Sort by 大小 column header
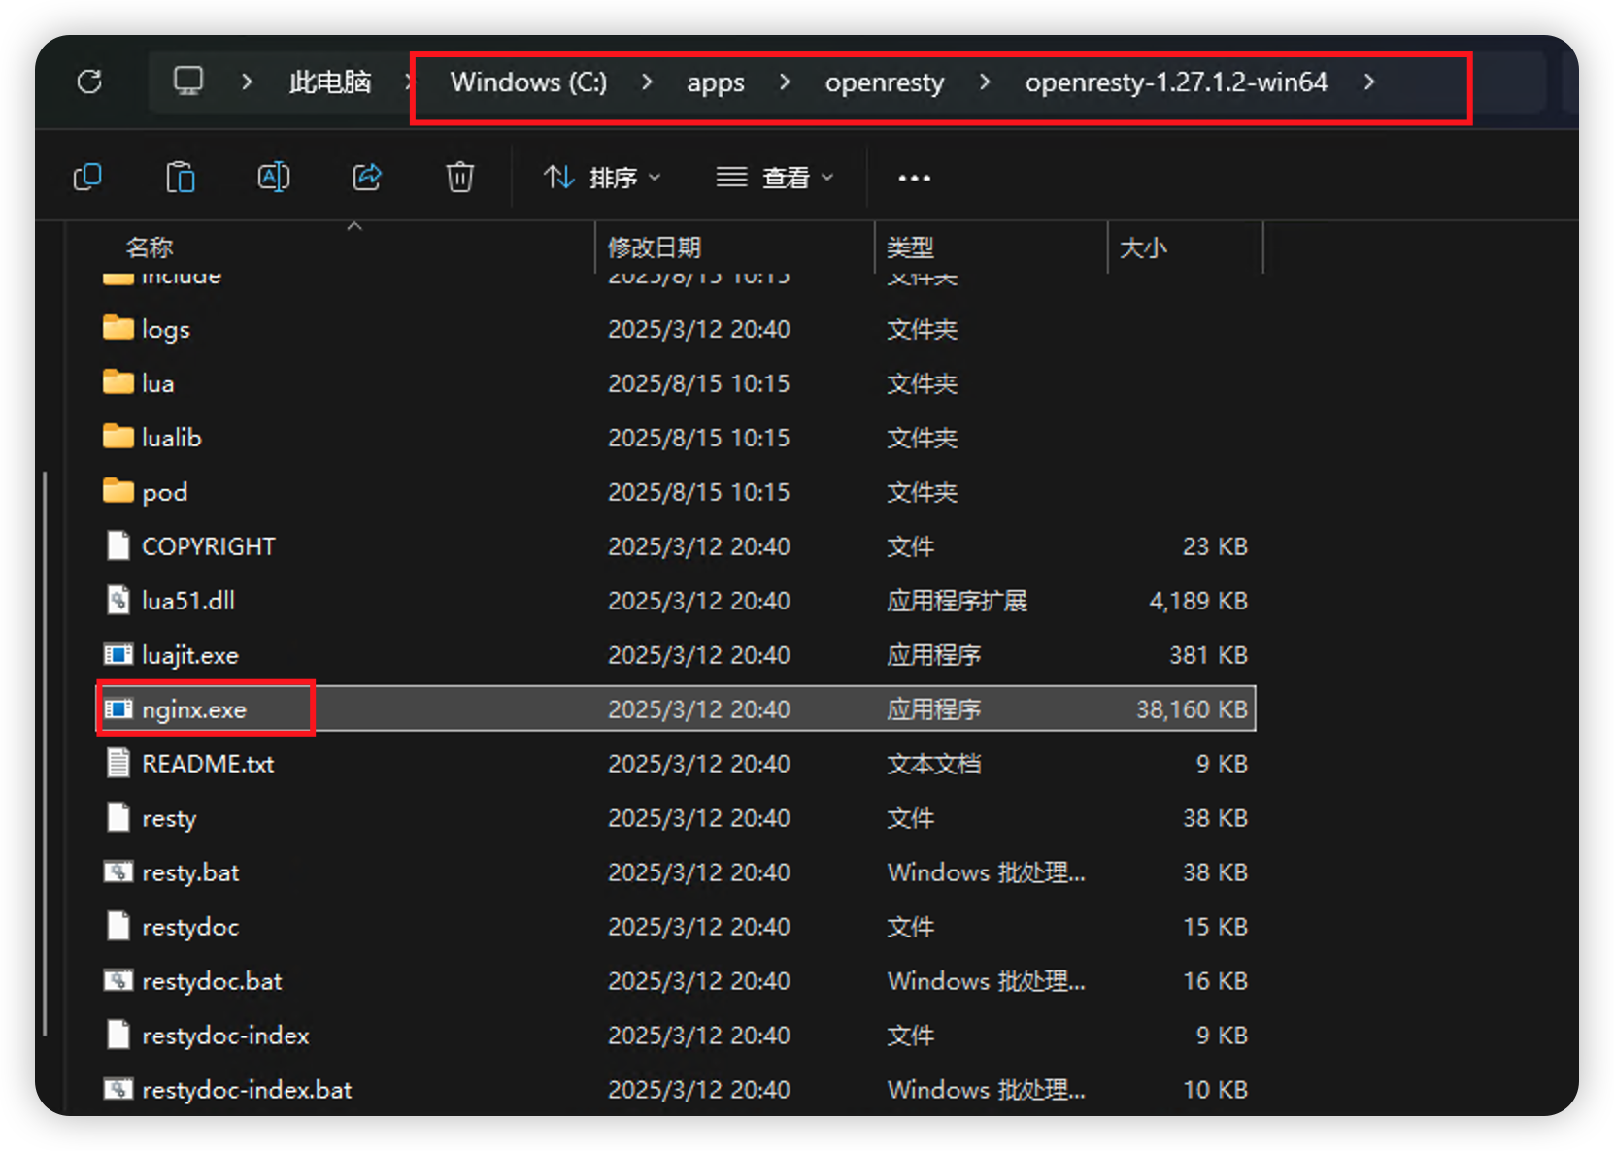This screenshot has height=1151, width=1614. click(1143, 247)
